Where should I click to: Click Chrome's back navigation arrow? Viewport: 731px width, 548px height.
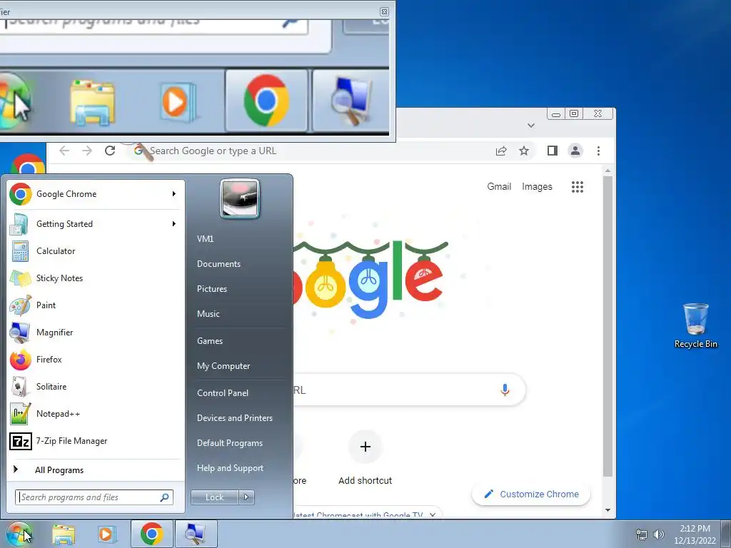pyautogui.click(x=64, y=151)
